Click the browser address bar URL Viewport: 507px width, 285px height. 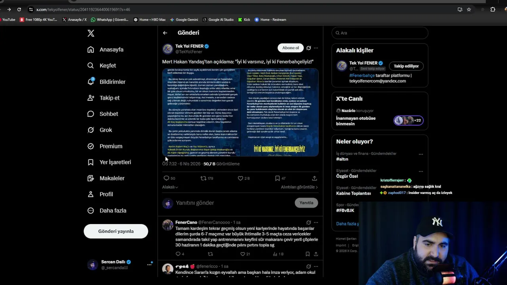tap(83, 9)
